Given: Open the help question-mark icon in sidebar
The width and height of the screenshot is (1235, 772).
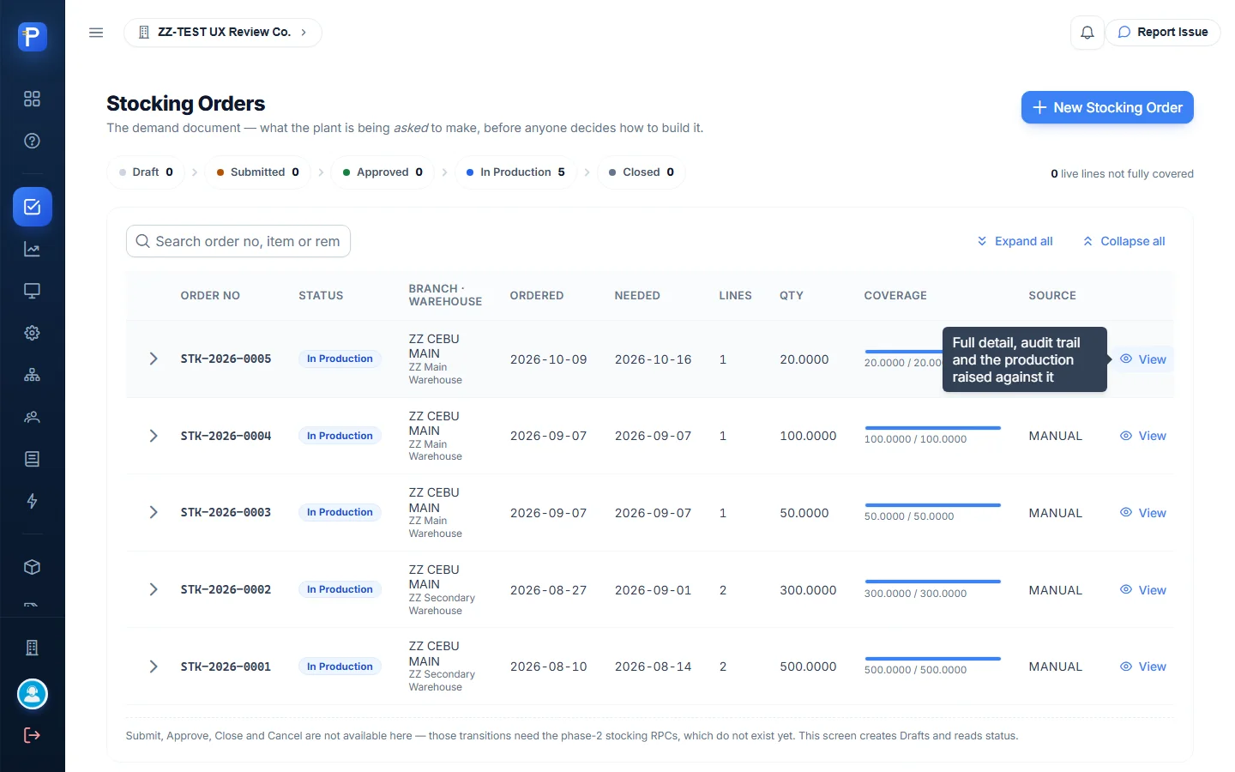Looking at the screenshot, I should 32,141.
